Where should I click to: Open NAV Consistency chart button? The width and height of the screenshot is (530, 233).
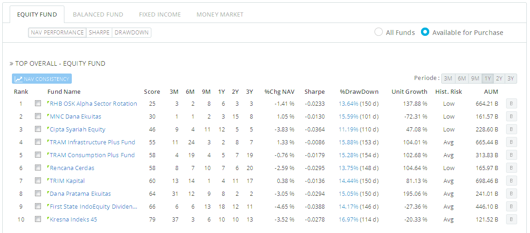click(x=42, y=79)
